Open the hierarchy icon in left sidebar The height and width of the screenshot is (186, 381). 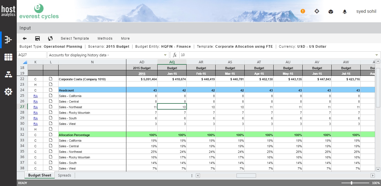coord(8,74)
